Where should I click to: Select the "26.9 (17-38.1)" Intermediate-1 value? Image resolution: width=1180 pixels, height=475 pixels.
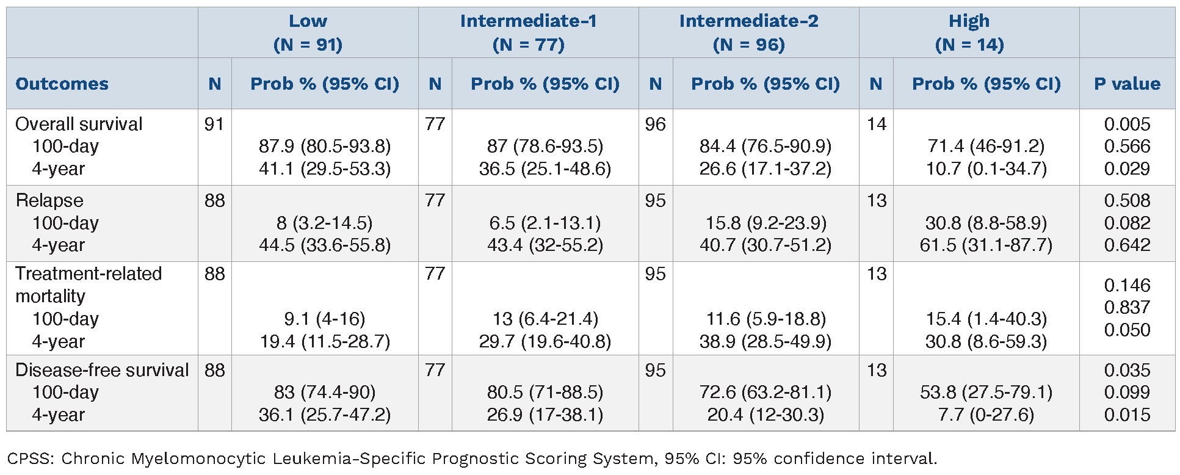pos(545,415)
